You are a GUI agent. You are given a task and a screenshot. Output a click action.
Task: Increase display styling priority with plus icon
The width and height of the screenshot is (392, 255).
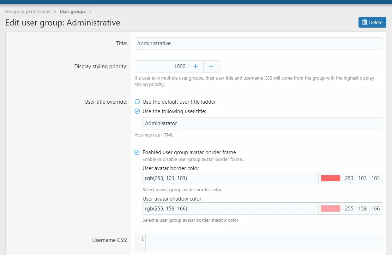(x=195, y=66)
